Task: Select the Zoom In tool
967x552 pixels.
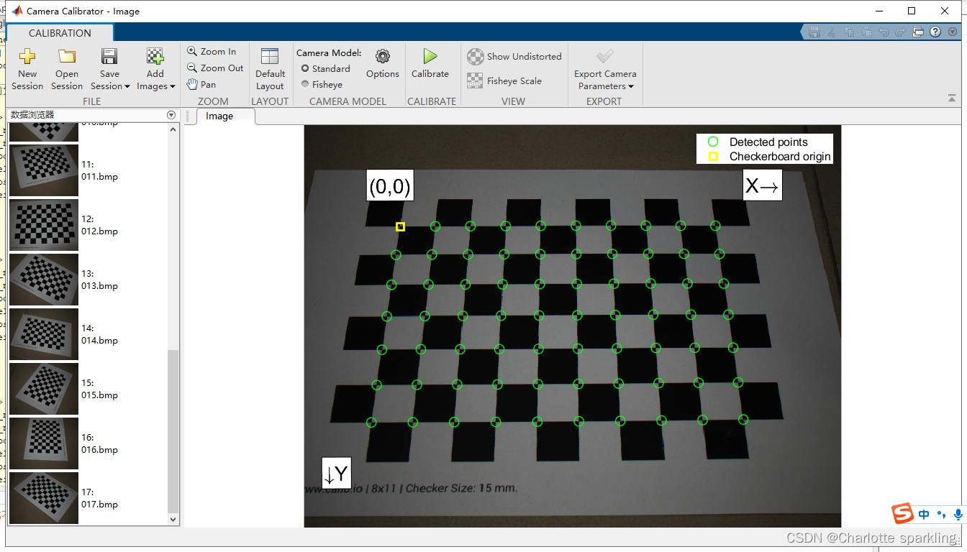Action: 212,51
